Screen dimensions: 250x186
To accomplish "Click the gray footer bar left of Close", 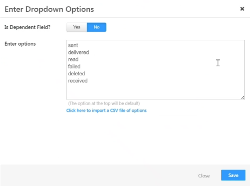I will [x=94, y=175].
